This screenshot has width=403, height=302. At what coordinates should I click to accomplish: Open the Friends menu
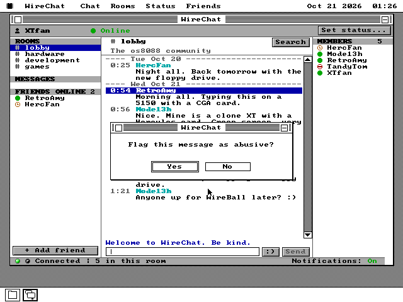203,6
